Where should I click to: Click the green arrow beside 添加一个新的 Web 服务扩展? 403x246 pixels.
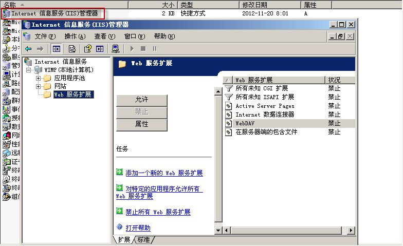[x=119, y=172]
